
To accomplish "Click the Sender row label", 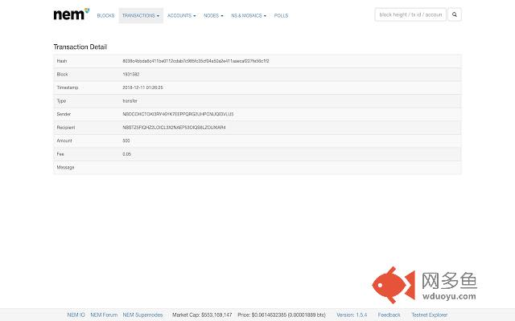I will (64, 114).
